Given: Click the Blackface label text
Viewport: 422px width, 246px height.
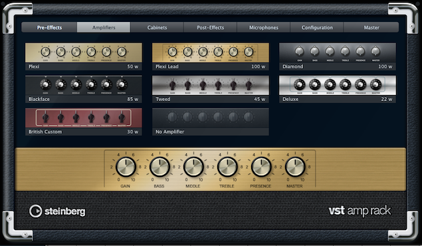Looking at the screenshot, I should [39, 99].
